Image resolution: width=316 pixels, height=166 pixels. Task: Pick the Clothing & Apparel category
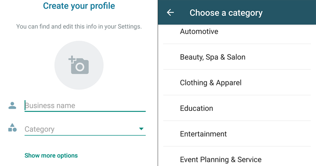(x=211, y=83)
